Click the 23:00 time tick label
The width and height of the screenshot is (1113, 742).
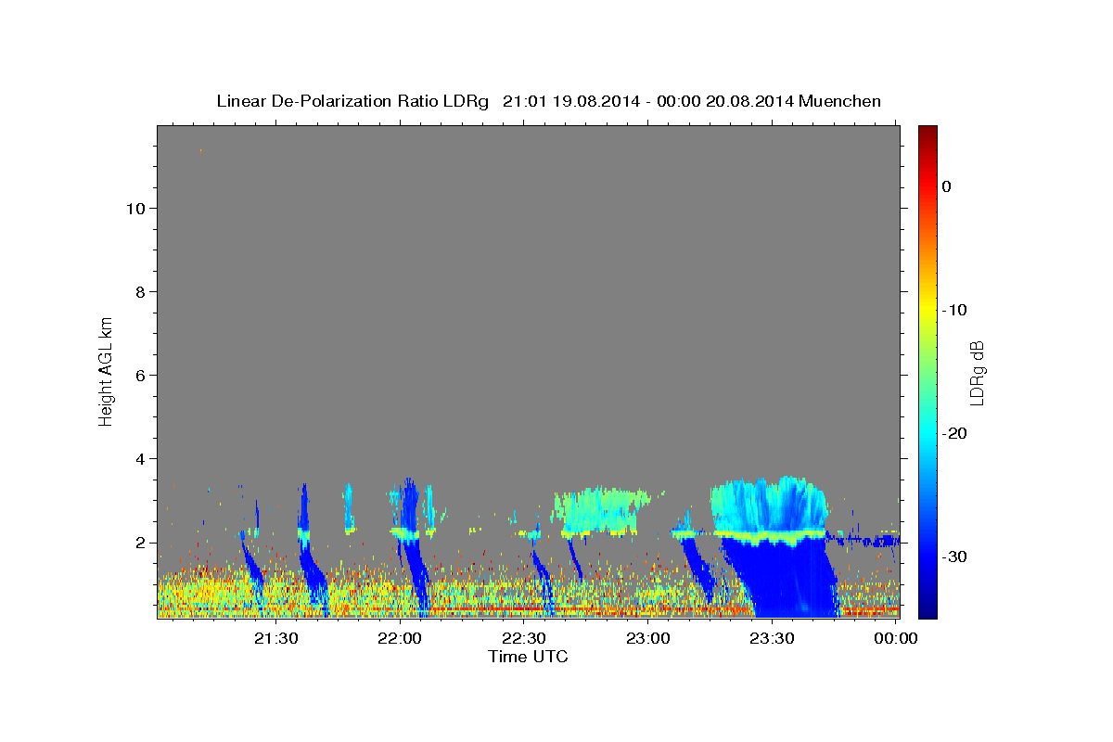(648, 638)
